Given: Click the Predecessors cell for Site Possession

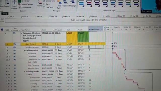Looking at the screenshot, I should pyautogui.click(x=96, y=47).
